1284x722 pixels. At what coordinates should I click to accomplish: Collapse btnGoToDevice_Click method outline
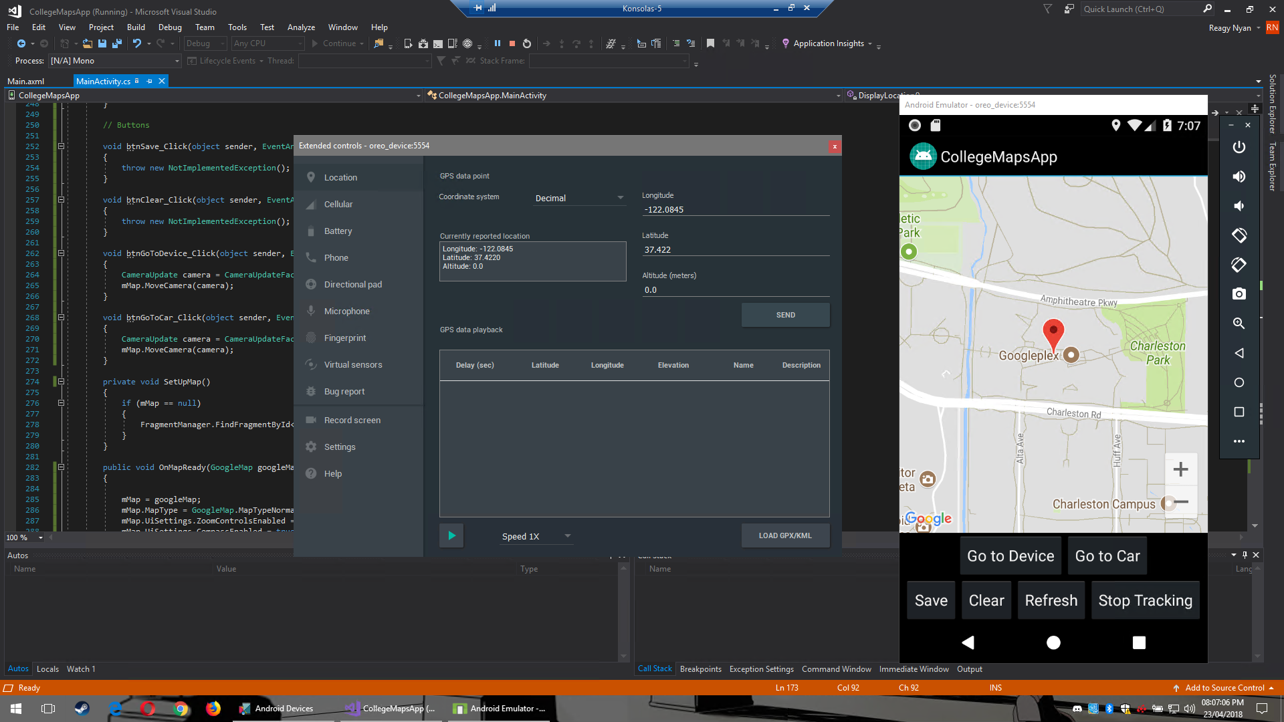(61, 253)
